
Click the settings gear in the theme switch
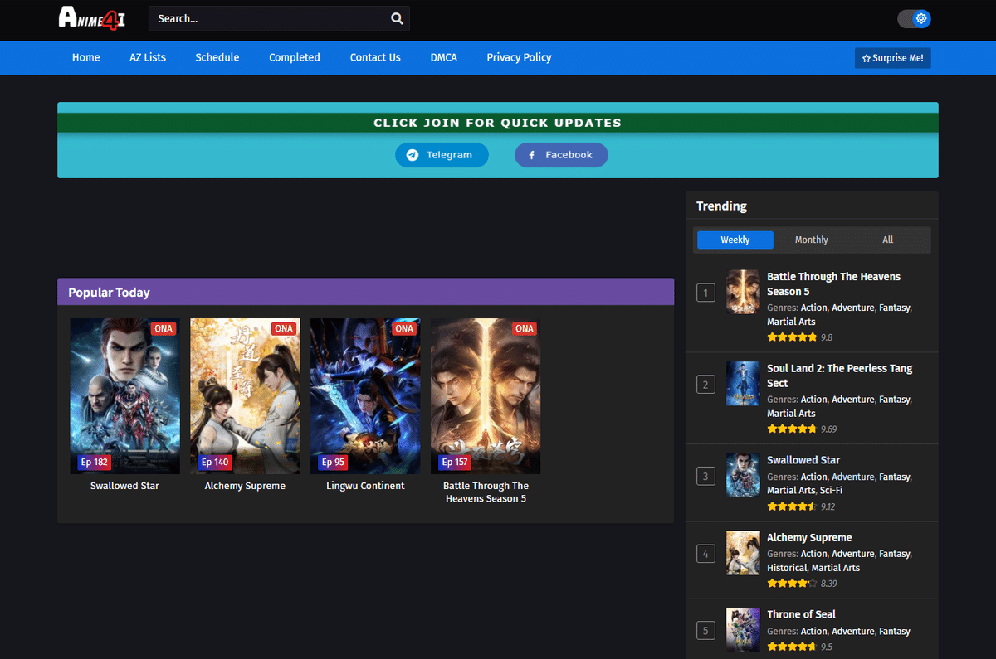(921, 18)
